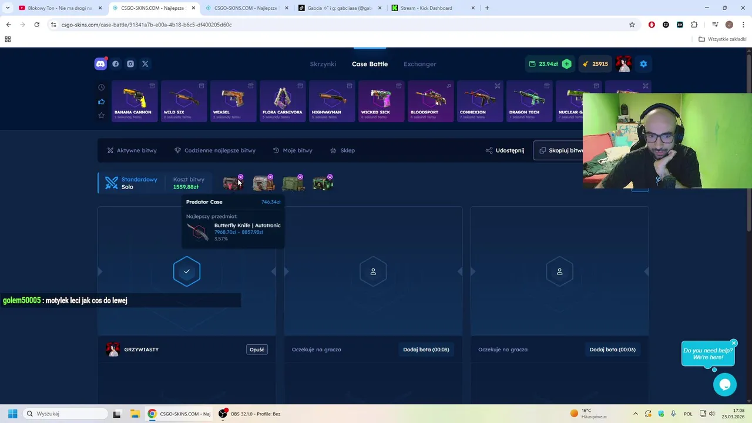752x423 pixels.
Task: Open a new browser tab
Action: point(487,8)
